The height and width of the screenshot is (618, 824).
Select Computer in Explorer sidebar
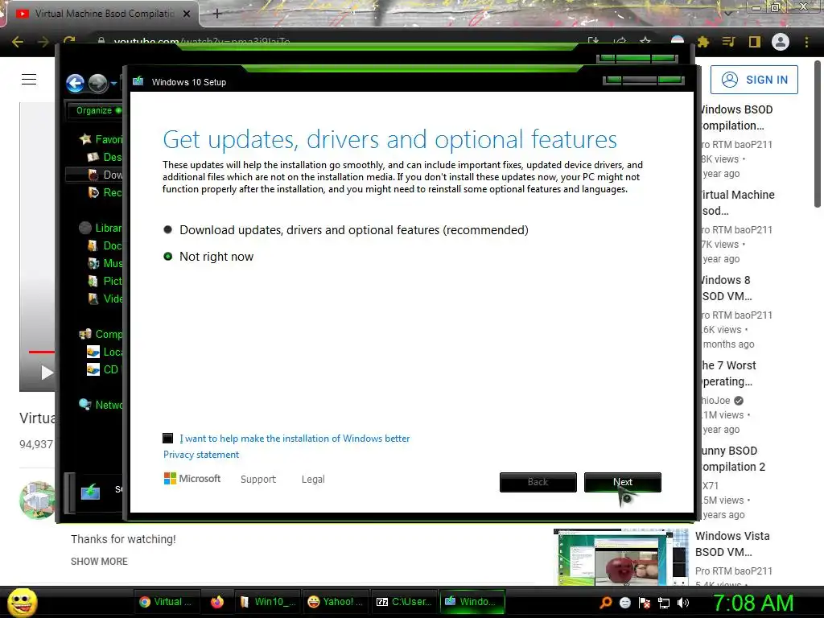[x=101, y=334]
